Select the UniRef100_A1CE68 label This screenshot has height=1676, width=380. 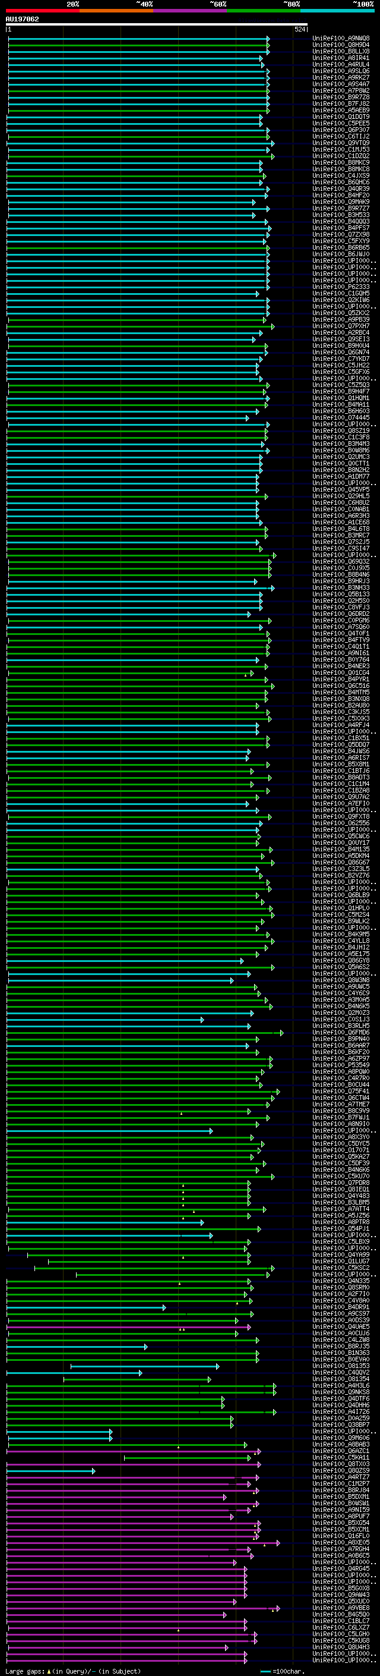(x=341, y=523)
